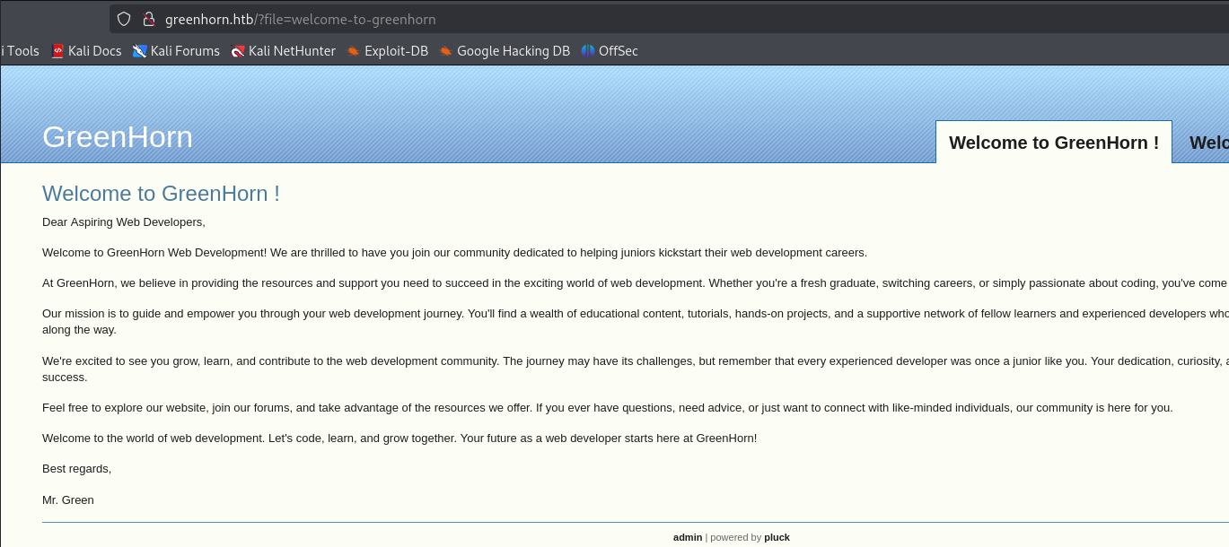Viewport: 1229px width, 547px height.
Task: Open the insecure connection lock icon
Action: pos(149,19)
